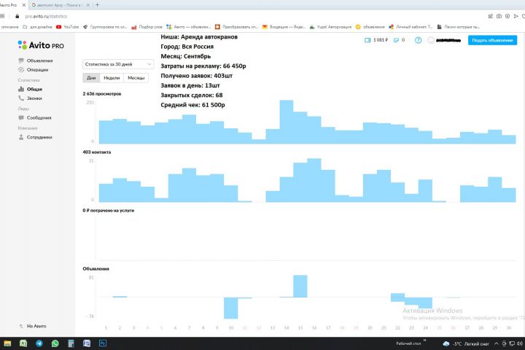This screenshot has height=350, width=525.
Task: Click the send/play arrow icon in the address bar
Action: [516, 16]
